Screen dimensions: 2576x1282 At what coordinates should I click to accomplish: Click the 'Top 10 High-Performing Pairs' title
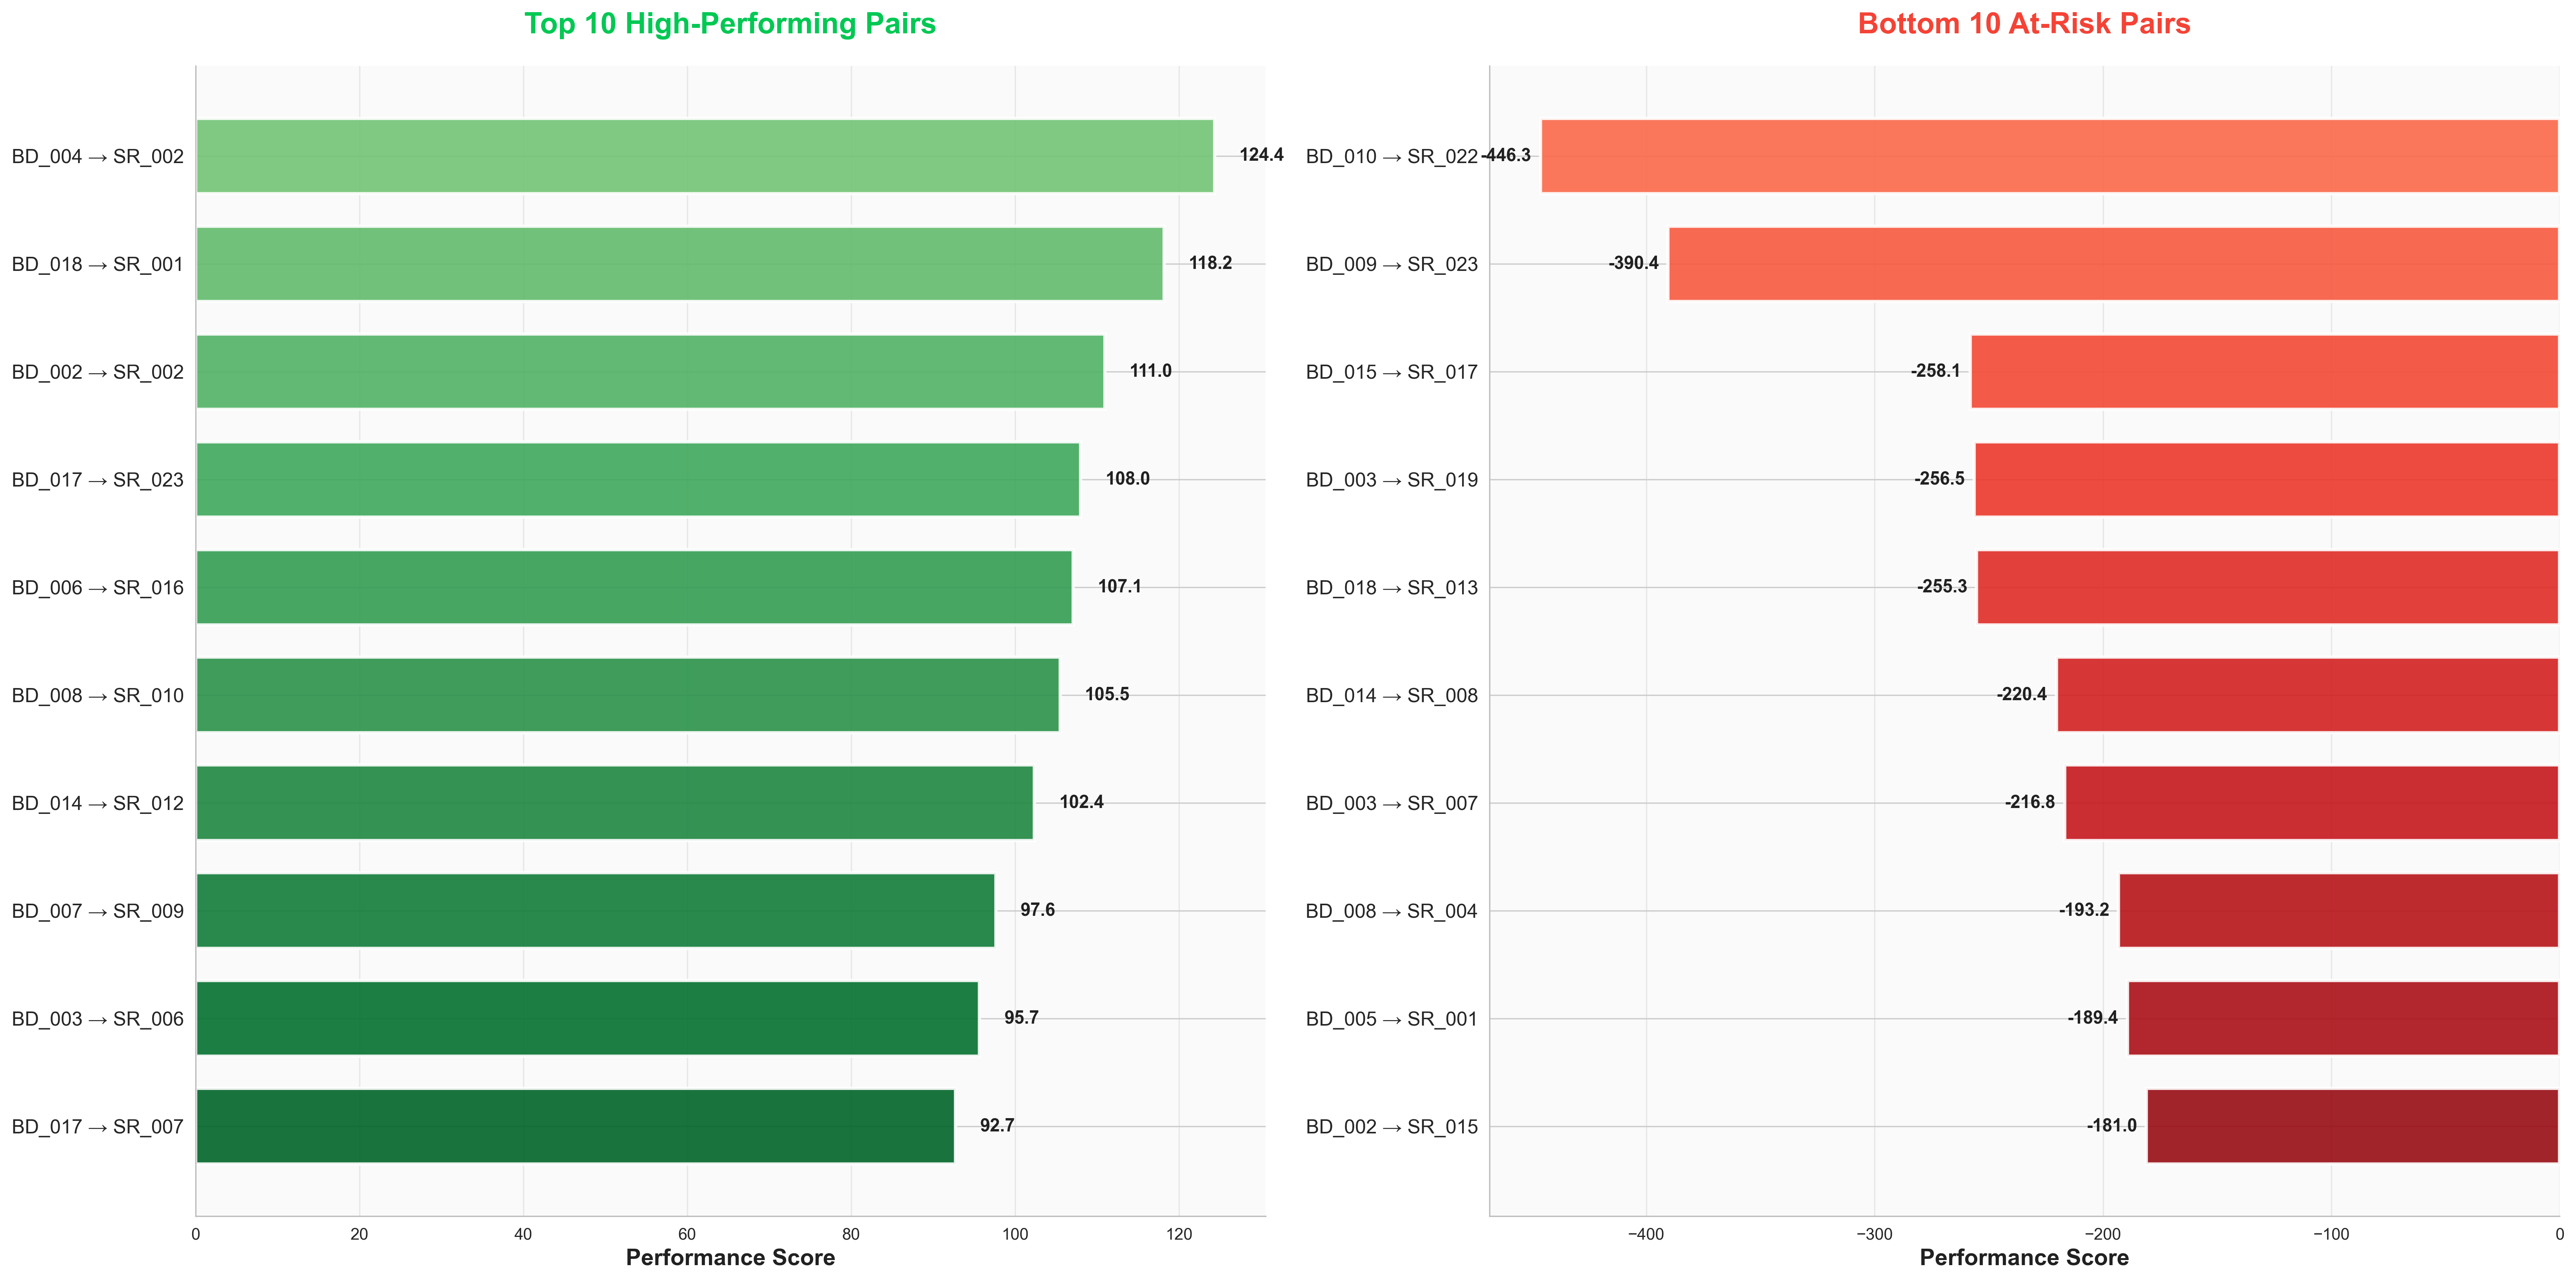pos(730,24)
